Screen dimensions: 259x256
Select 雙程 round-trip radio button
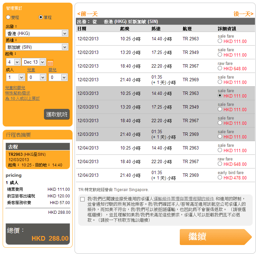tap(8, 17)
